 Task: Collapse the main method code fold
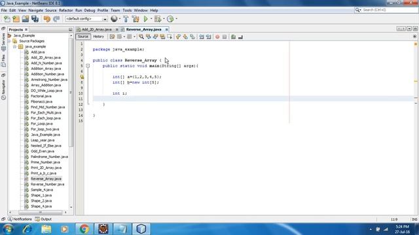(x=88, y=66)
